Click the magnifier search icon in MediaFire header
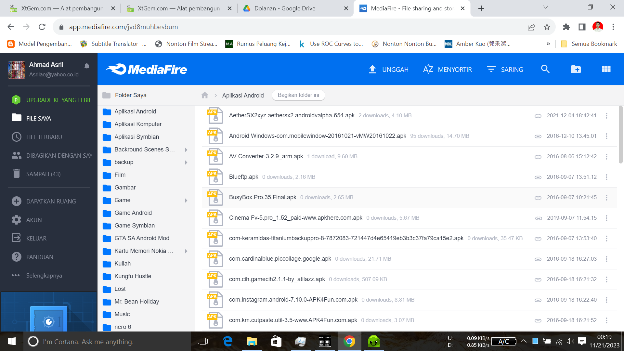The image size is (624, 351). (x=545, y=69)
